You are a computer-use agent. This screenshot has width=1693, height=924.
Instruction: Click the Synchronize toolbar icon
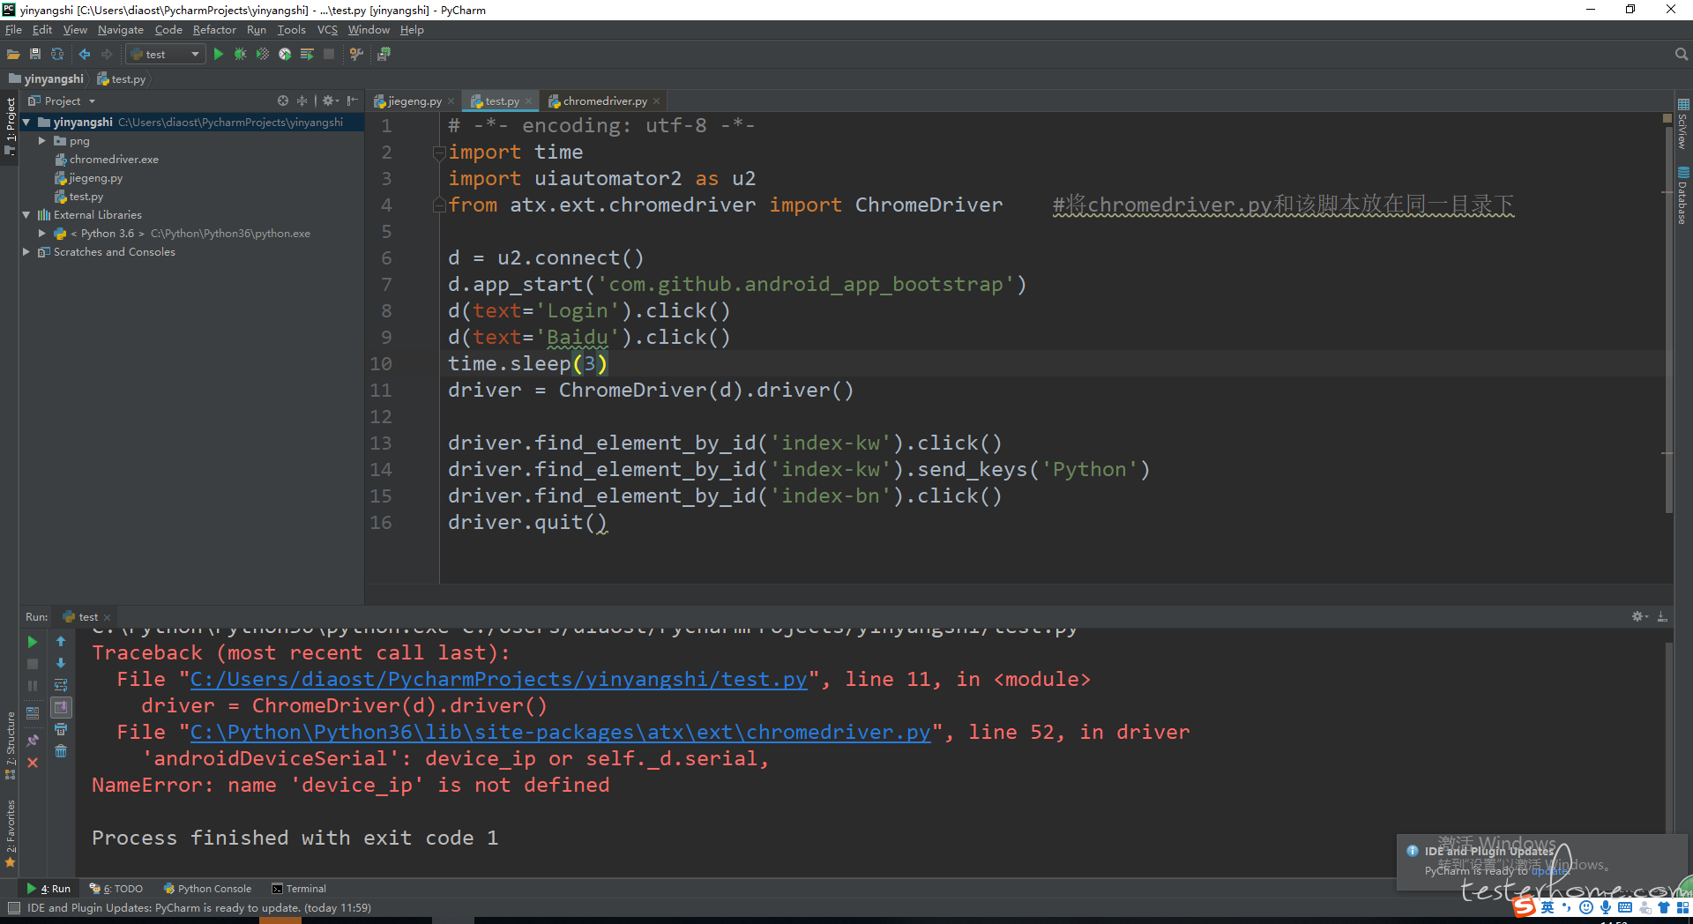pyautogui.click(x=57, y=55)
